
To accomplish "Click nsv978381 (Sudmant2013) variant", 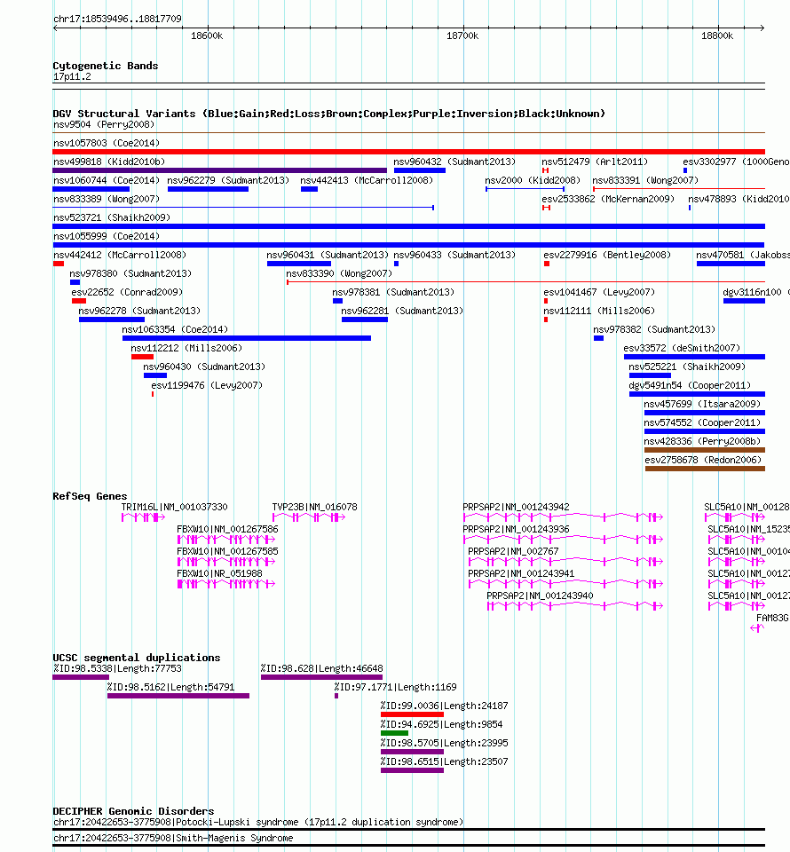I will (x=337, y=301).
